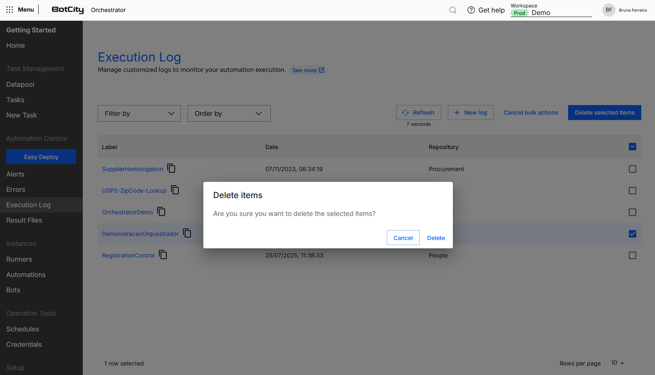Select the Workspace Demo selector field
Image resolution: width=655 pixels, height=375 pixels.
coord(551,12)
